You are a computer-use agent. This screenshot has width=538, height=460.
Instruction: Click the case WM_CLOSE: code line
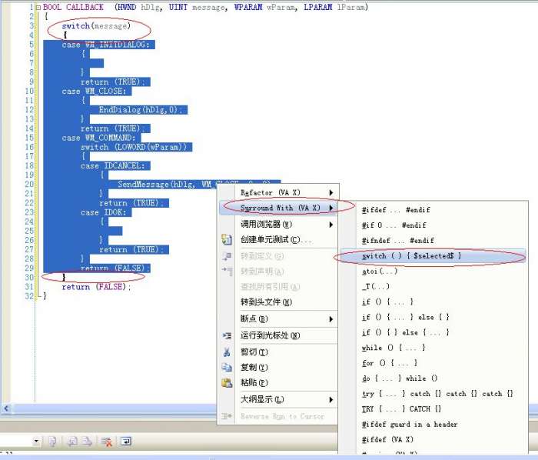[94, 92]
